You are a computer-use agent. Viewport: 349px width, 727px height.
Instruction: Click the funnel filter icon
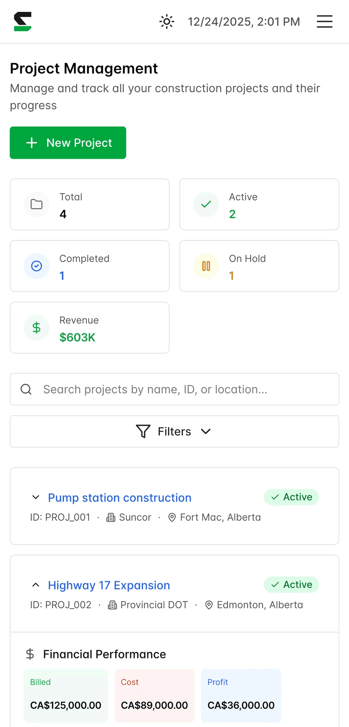tap(143, 431)
